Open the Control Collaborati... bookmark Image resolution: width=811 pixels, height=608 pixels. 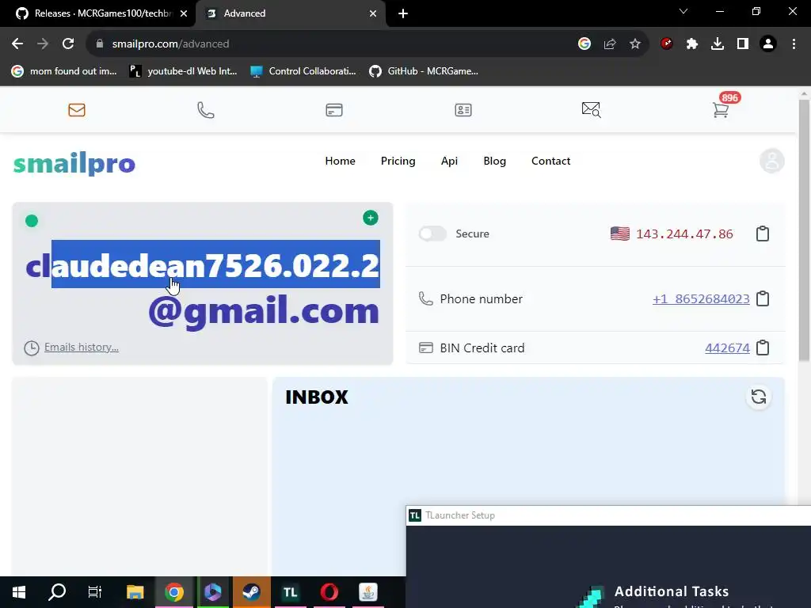(x=303, y=71)
